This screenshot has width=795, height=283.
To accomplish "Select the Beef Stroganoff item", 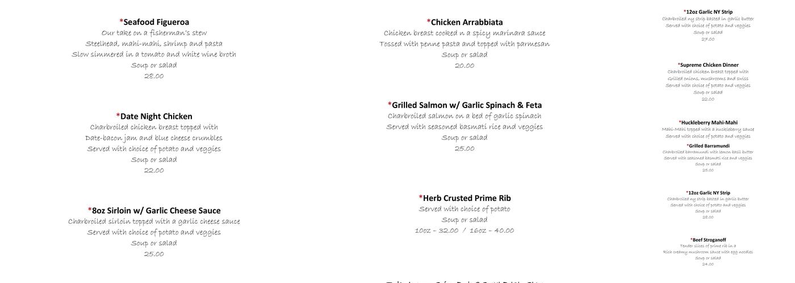I will (708, 240).
